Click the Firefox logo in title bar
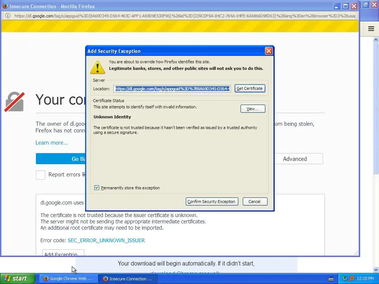 [5, 6]
